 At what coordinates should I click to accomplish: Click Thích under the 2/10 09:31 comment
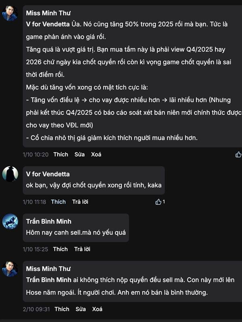(x=62, y=309)
